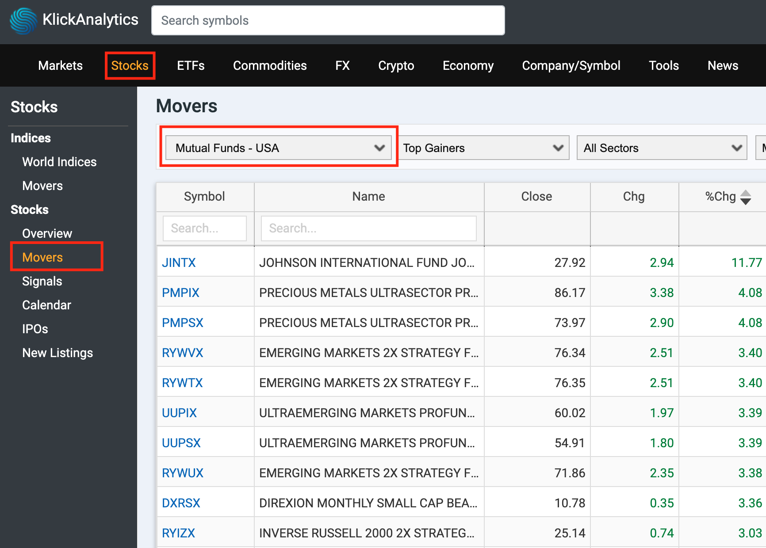Screen dimensions: 766x548
Task: Click the Movers page heading
Action: (x=187, y=106)
